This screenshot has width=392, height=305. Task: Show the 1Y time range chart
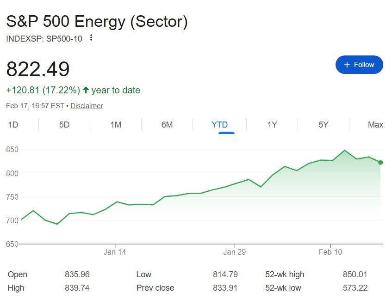[x=272, y=125]
